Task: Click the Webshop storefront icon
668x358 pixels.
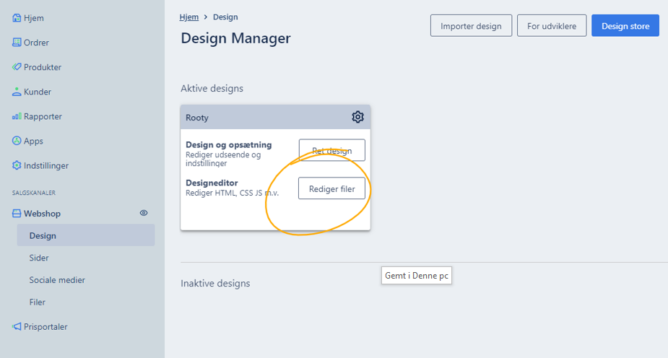Action: 17,213
